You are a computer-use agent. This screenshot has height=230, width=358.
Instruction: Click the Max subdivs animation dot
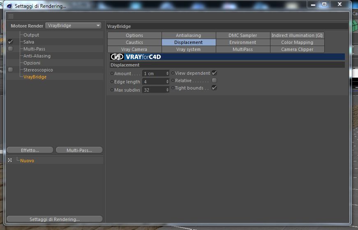(112, 90)
